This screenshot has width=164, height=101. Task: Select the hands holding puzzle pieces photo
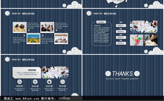(x=137, y=40)
